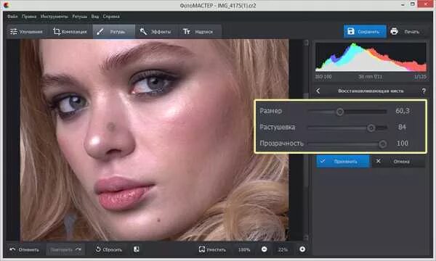436x261 pixels.
Task: Open the Инструменты menu
Action: pos(54,17)
